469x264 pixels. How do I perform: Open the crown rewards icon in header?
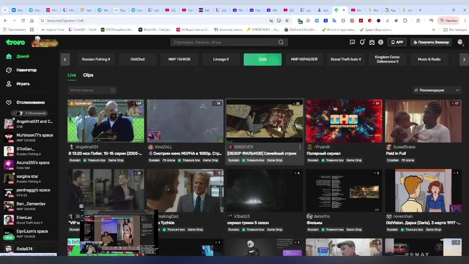coord(372,42)
